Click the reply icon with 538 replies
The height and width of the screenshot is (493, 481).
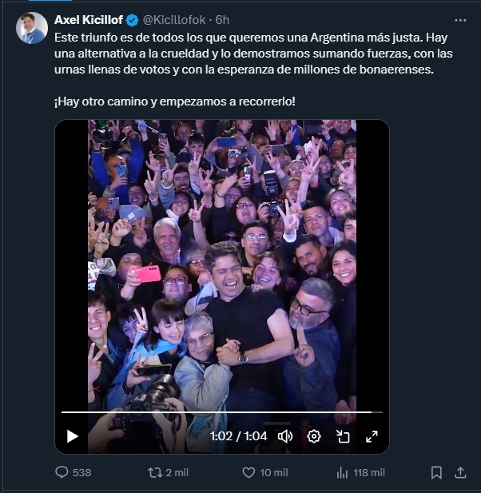click(62, 472)
